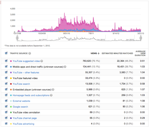Click the 8/31/10 date label on chart axis

pyautogui.click(x=67, y=33)
